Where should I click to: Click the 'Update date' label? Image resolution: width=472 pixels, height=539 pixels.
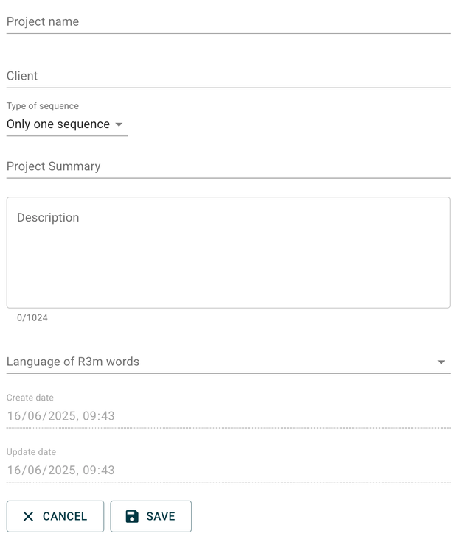tap(31, 452)
